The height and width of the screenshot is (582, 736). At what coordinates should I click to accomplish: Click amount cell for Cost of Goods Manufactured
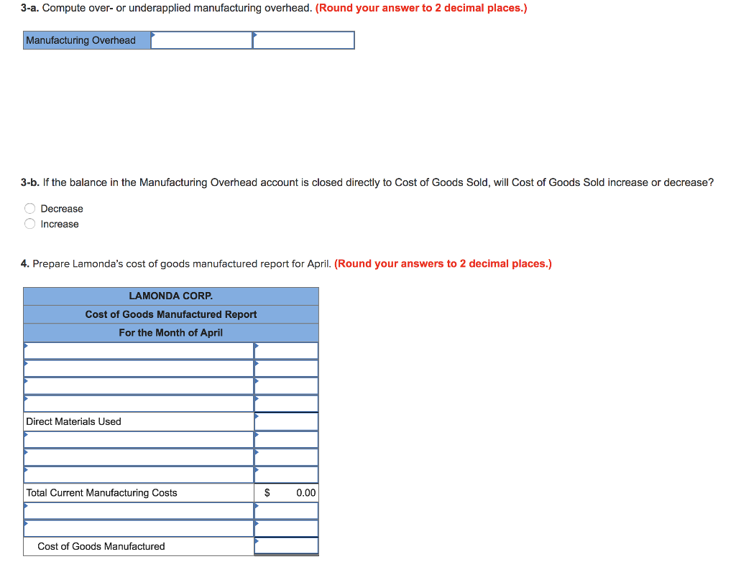[286, 546]
